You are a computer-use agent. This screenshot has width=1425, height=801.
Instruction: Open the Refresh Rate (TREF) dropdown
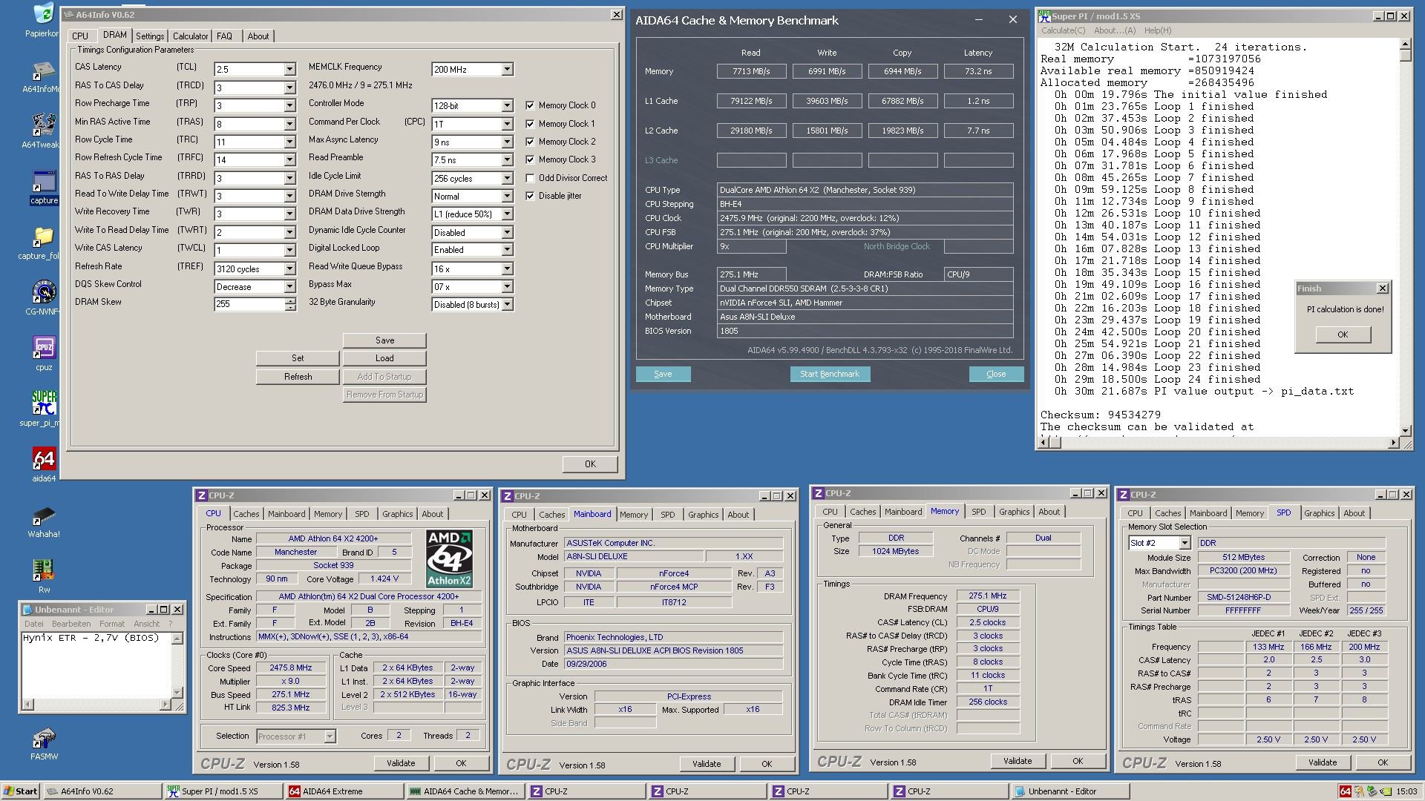point(289,269)
